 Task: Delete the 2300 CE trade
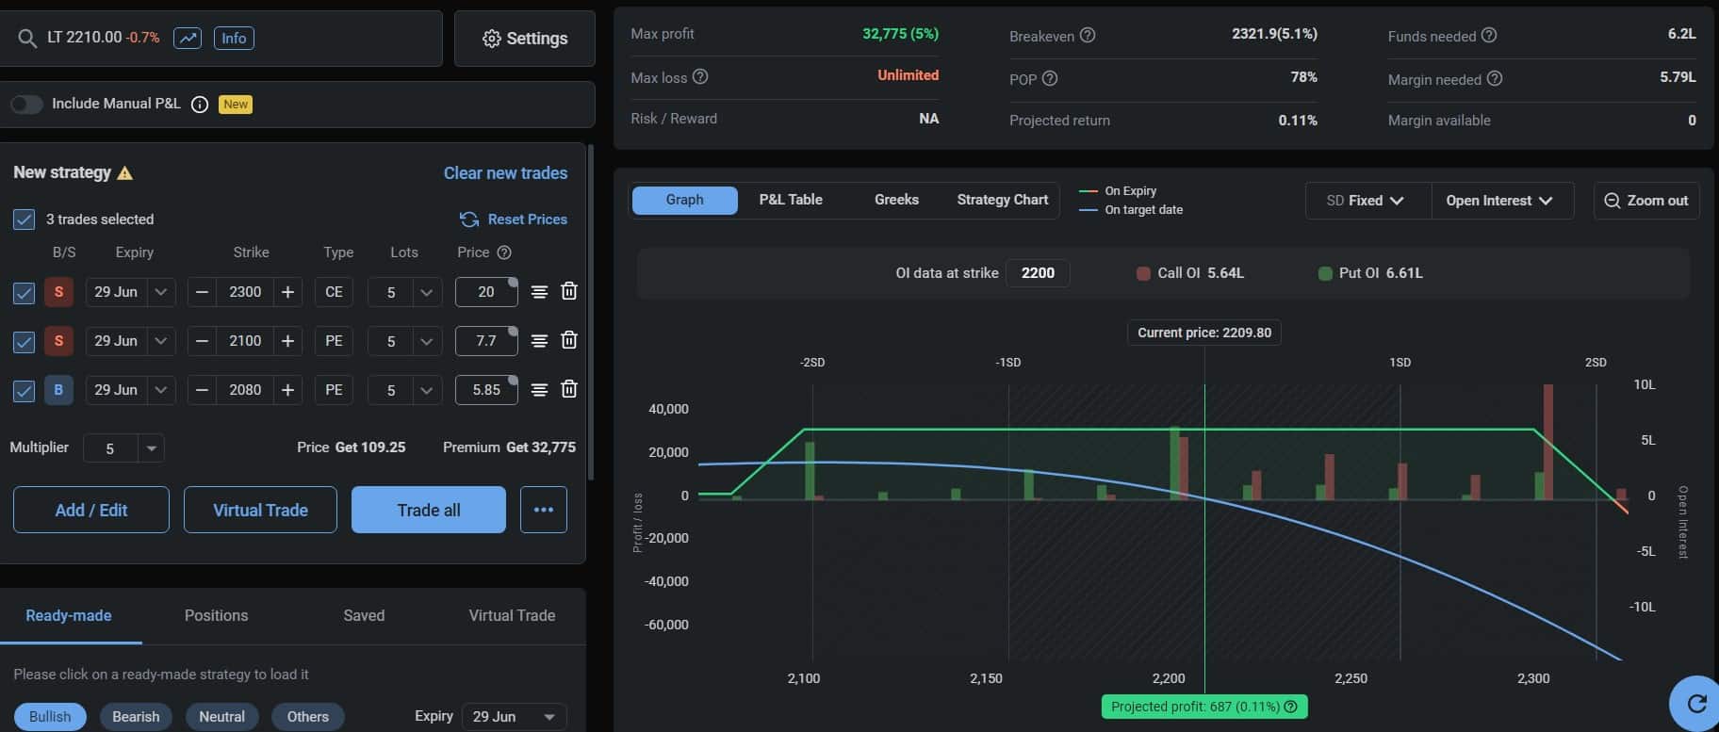(569, 291)
